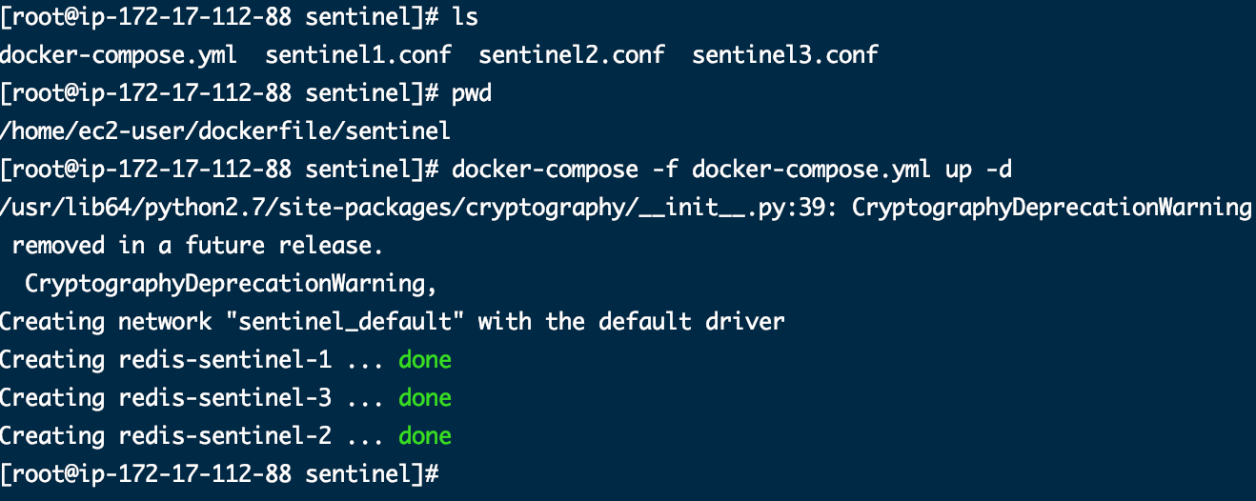Screen dimensions: 1256x501
Task: Click the green done status for redis-sentinel-3
Action: tap(425, 397)
